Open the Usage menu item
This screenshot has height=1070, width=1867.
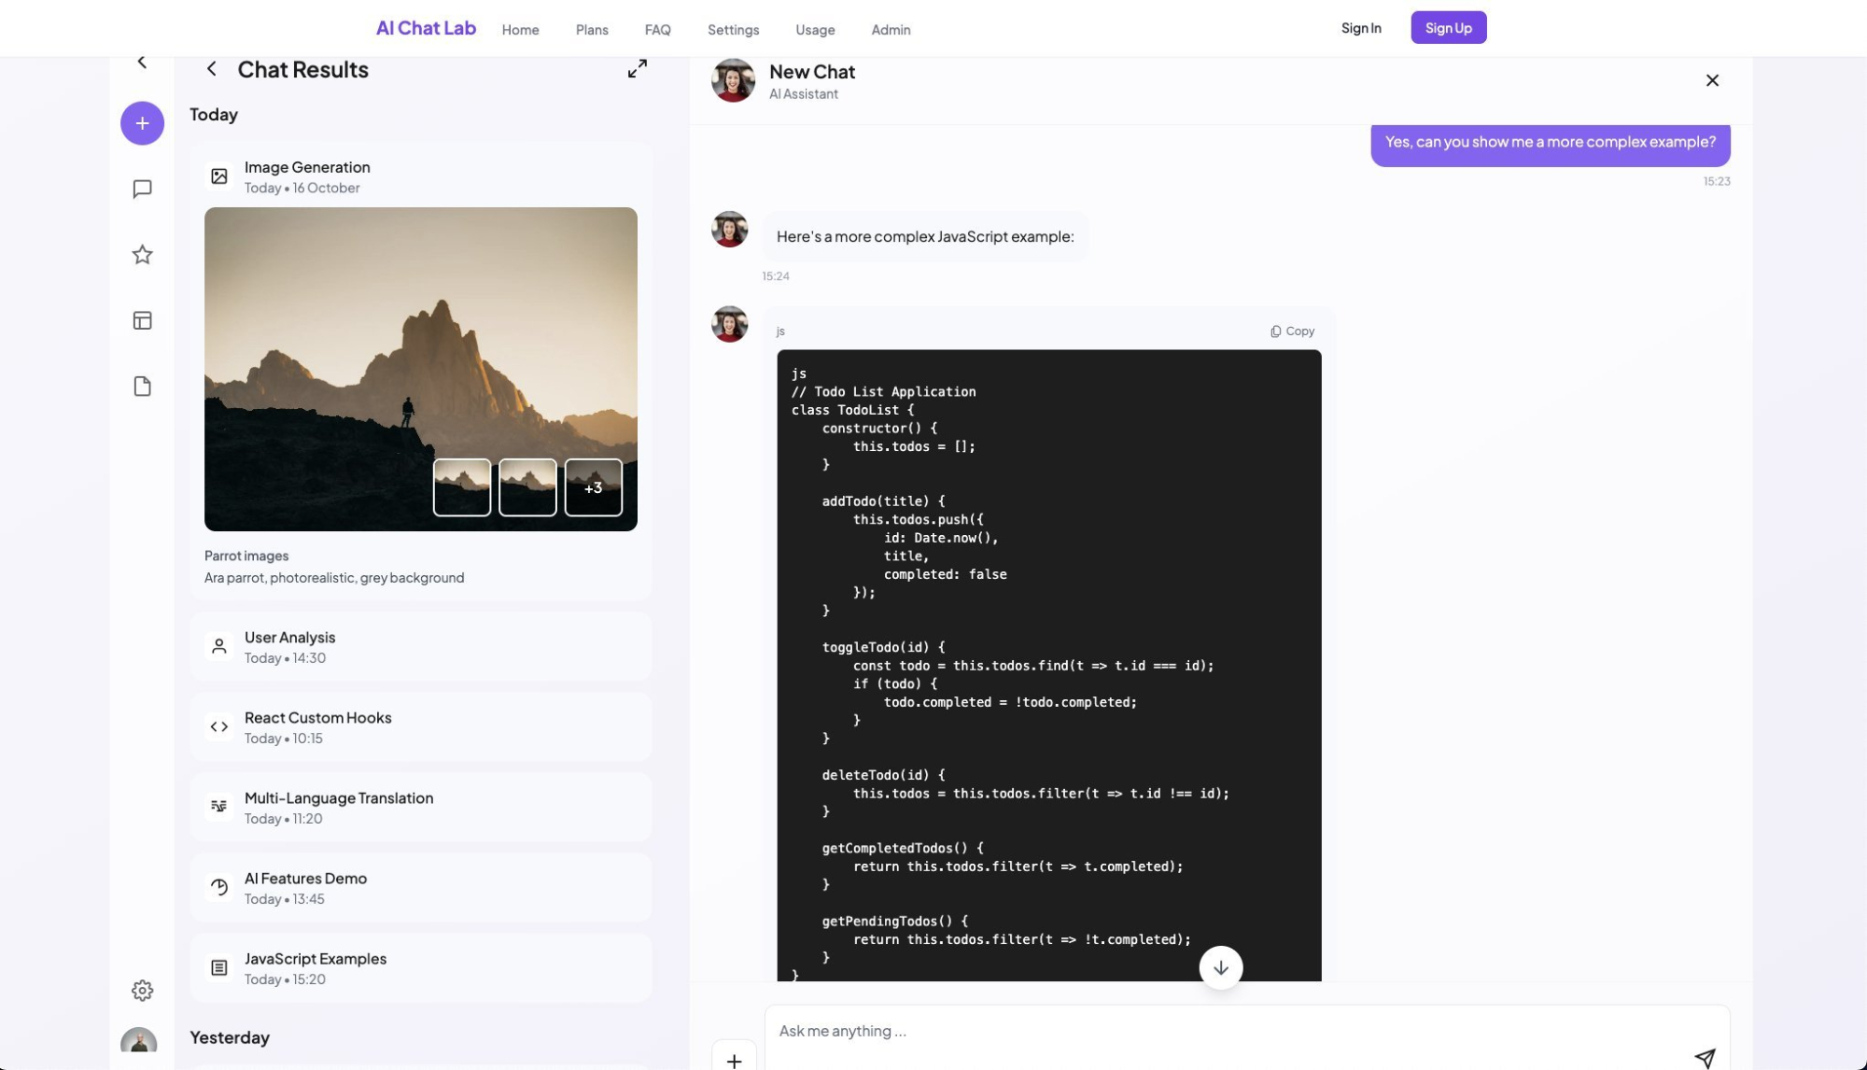click(x=815, y=30)
